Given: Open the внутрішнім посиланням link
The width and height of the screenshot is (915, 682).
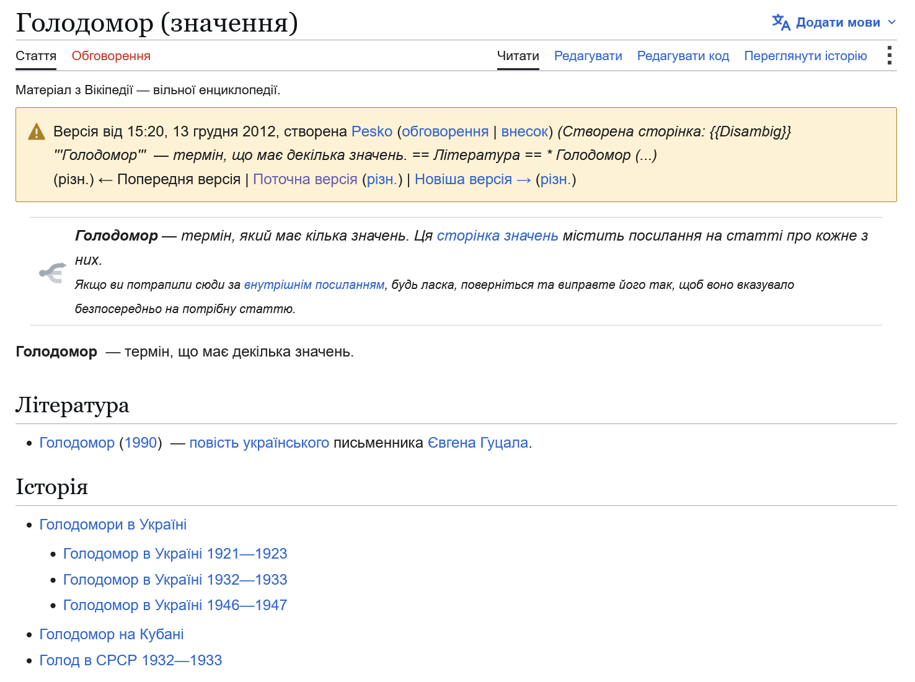Looking at the screenshot, I should (x=314, y=285).
